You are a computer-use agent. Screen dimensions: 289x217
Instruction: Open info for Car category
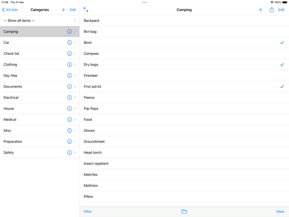(69, 42)
